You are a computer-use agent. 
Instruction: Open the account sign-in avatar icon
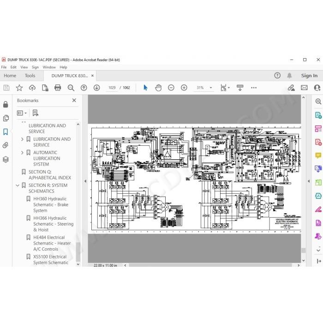point(317,88)
